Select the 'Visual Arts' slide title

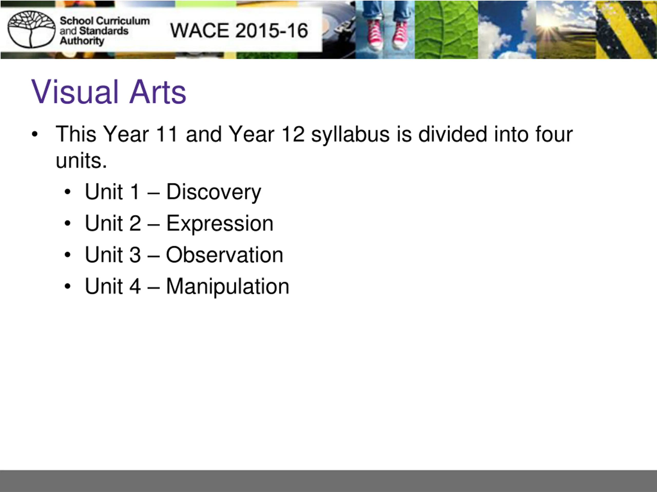[x=109, y=92]
